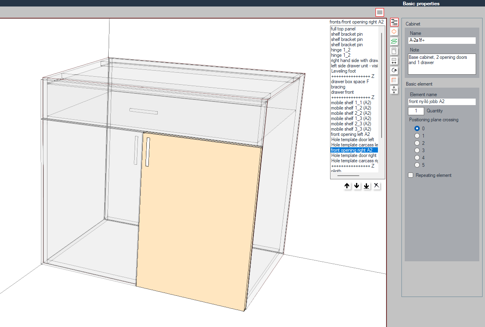Select the green stacked planes icon

click(394, 41)
